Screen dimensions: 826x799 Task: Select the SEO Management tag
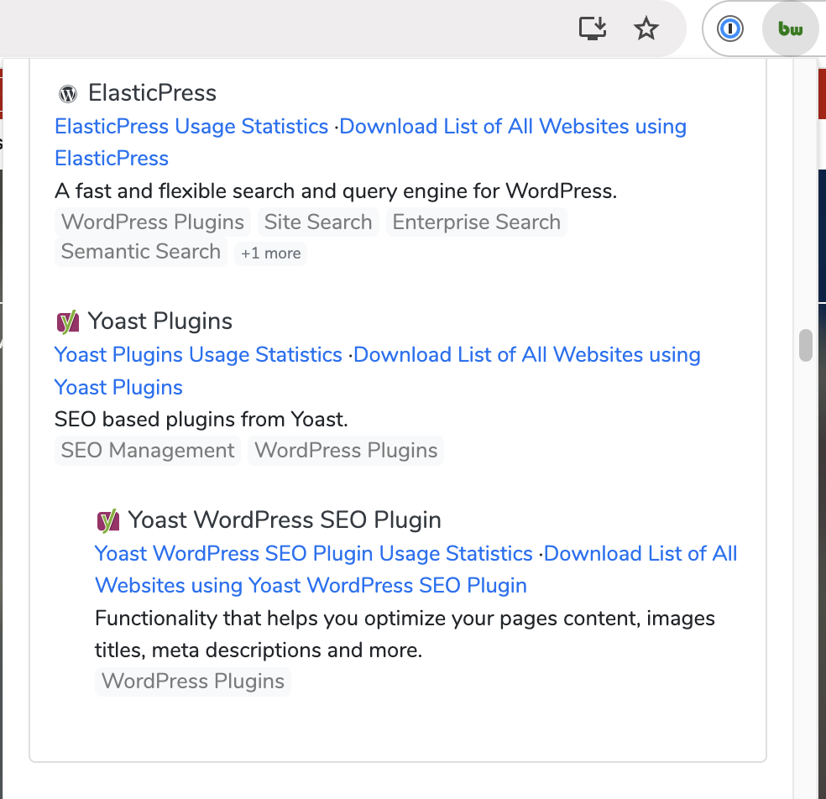pos(148,451)
